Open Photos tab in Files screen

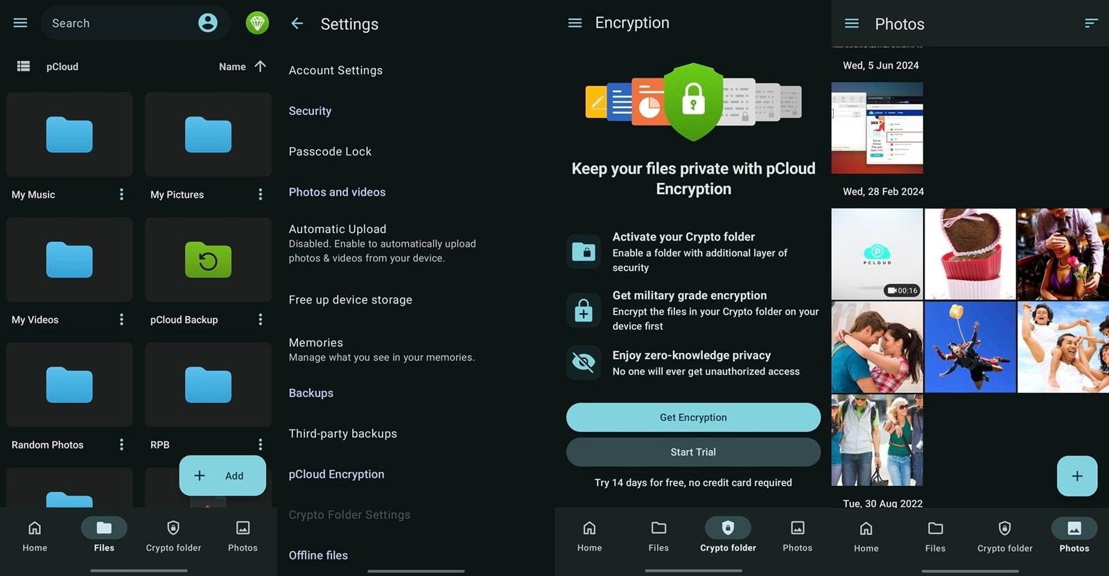click(x=243, y=536)
